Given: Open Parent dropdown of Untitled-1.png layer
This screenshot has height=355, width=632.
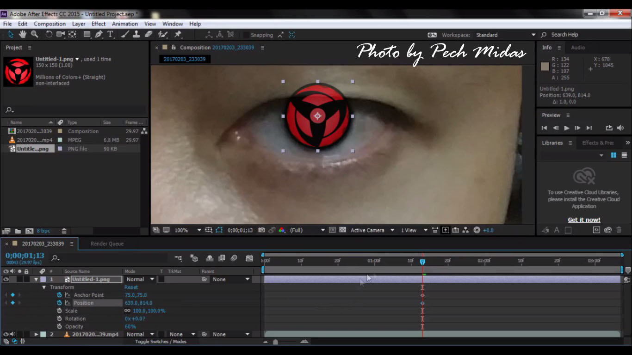Looking at the screenshot, I should 231,279.
